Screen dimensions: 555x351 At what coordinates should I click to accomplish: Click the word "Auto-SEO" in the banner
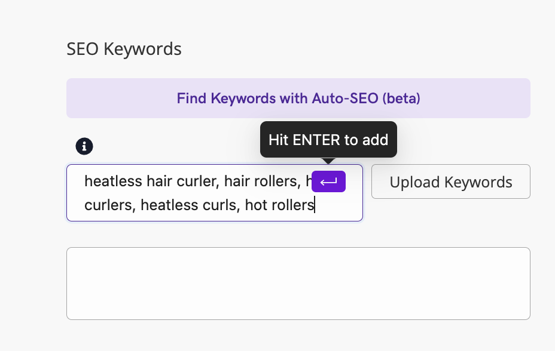coord(345,98)
